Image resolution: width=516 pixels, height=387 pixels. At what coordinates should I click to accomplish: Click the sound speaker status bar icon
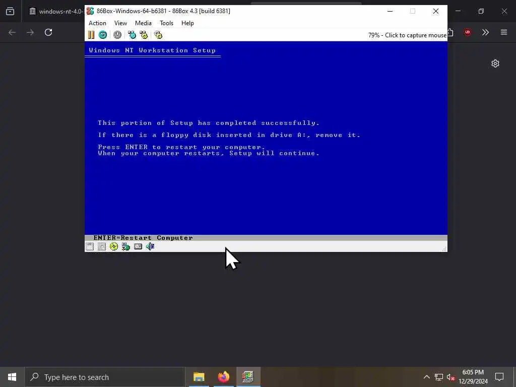150,246
